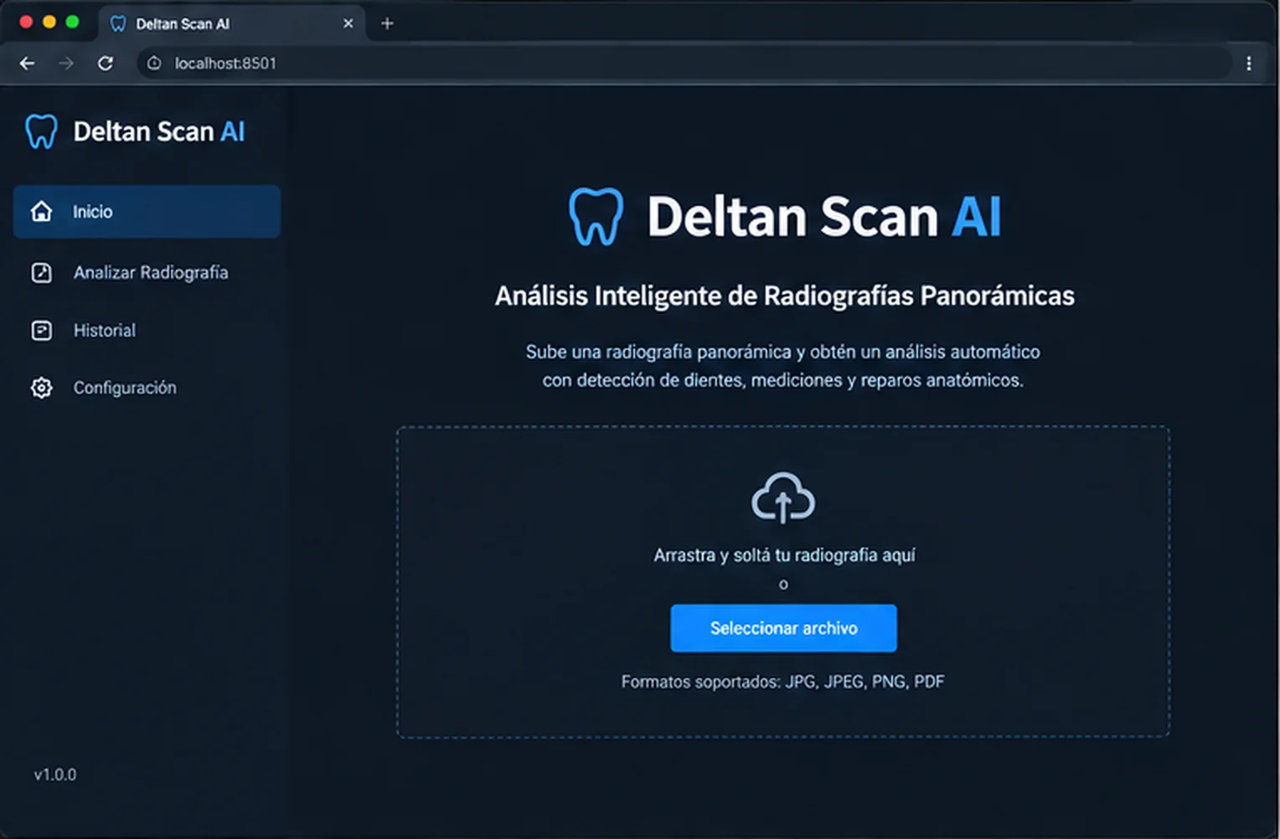The width and height of the screenshot is (1280, 839).
Task: Click the 'Formatos soportados: JPG, JPEG, PNG, PDF' text
Action: 782,682
